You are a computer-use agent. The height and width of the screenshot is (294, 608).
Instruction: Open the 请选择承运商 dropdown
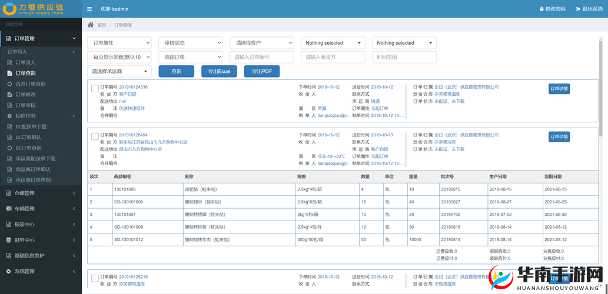(x=119, y=71)
